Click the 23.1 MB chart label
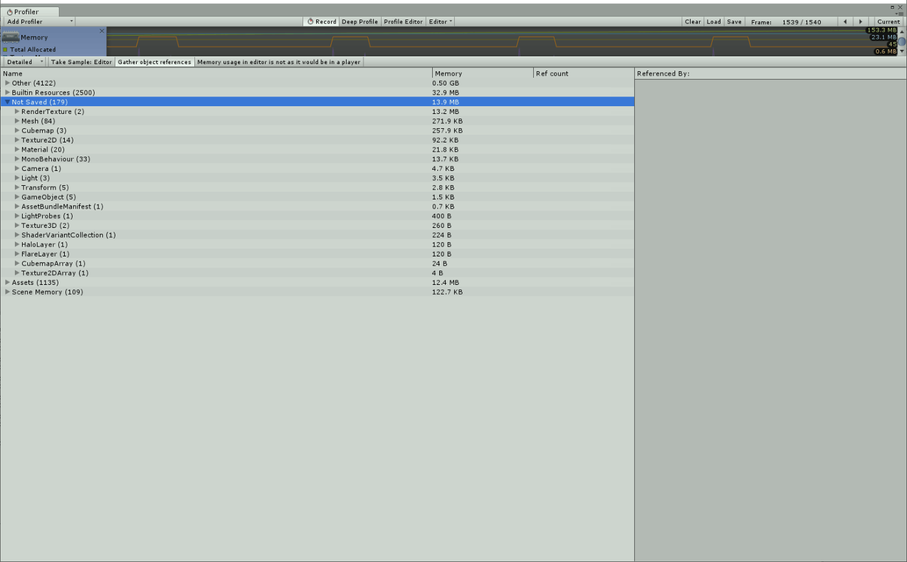The image size is (907, 562). [884, 38]
